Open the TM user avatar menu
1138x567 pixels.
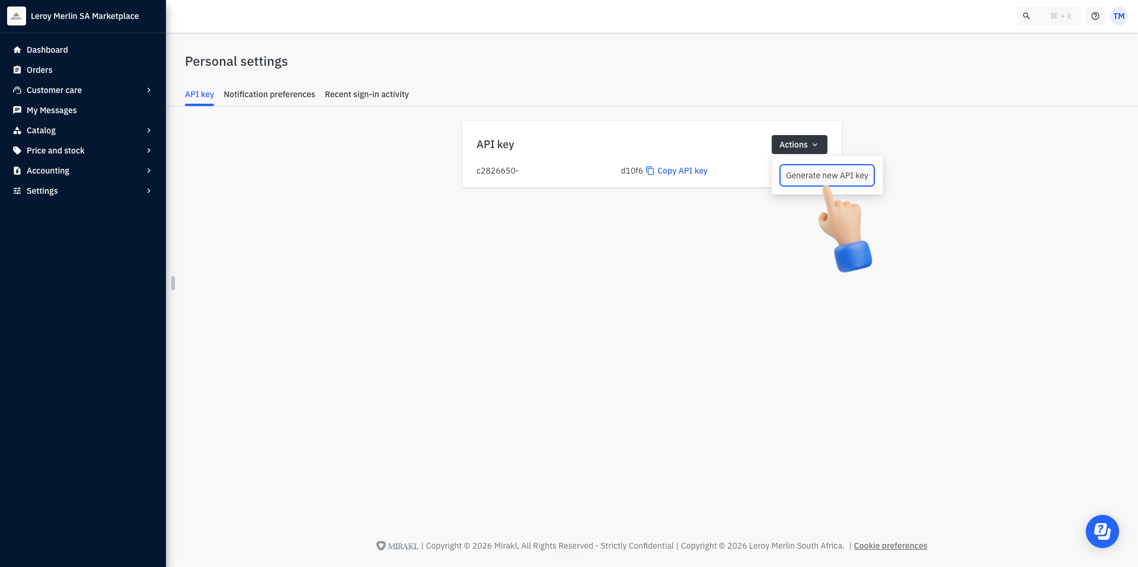pyautogui.click(x=1119, y=16)
